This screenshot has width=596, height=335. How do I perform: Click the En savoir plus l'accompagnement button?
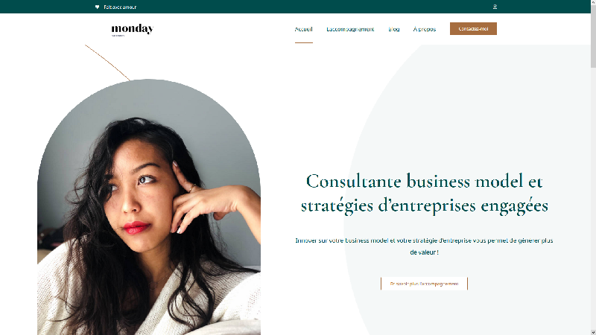pyautogui.click(x=424, y=284)
